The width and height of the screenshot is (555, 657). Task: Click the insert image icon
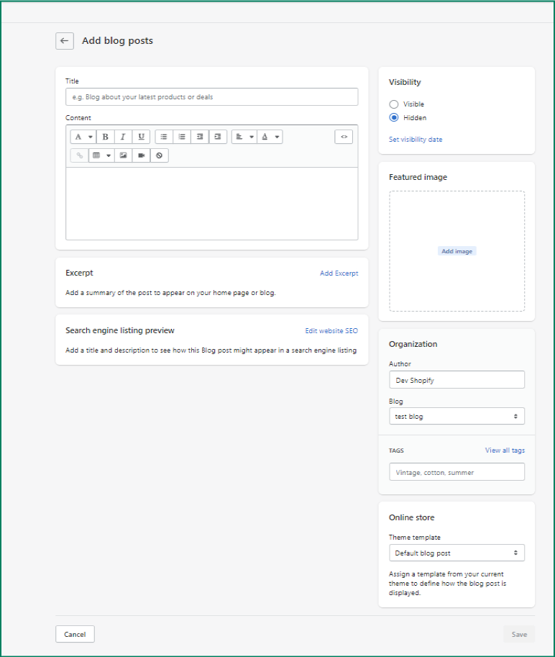pos(123,155)
